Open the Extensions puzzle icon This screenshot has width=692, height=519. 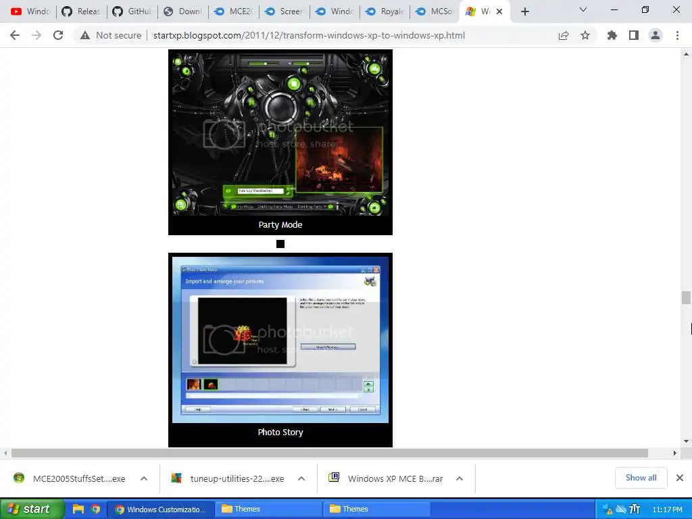(612, 35)
